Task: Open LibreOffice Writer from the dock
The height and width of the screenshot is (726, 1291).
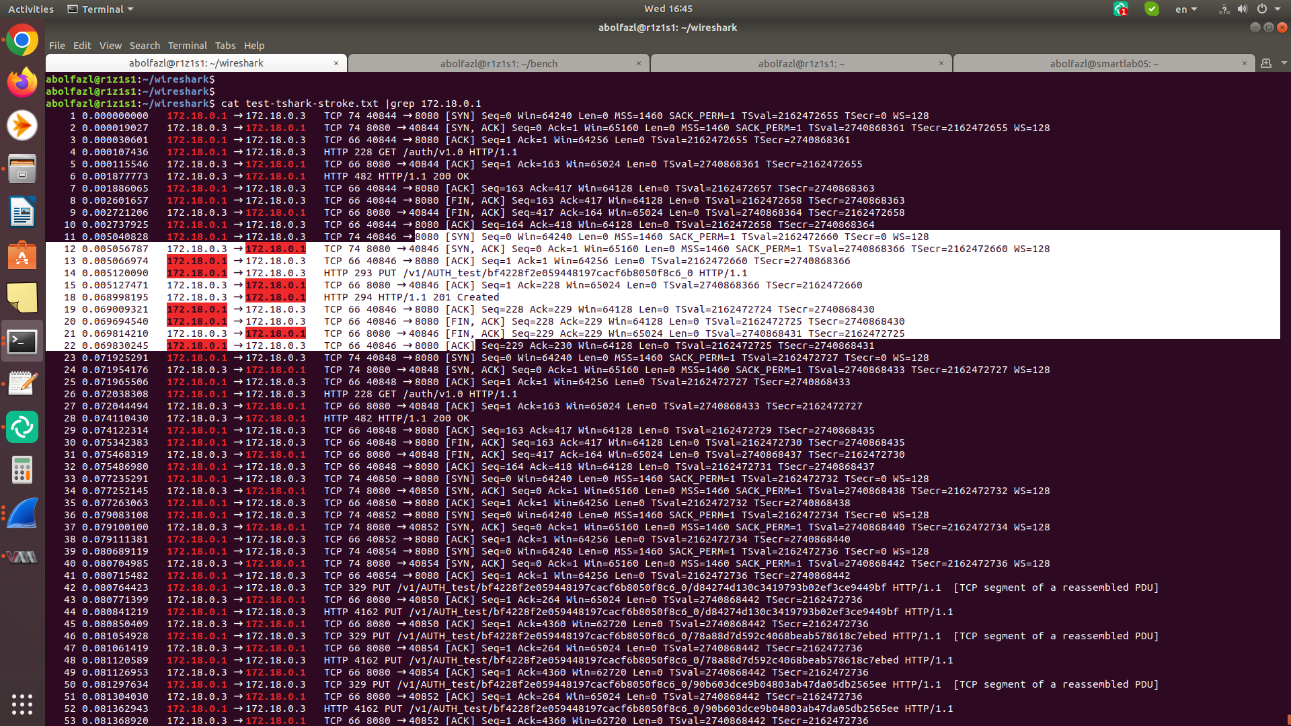Action: (22, 212)
